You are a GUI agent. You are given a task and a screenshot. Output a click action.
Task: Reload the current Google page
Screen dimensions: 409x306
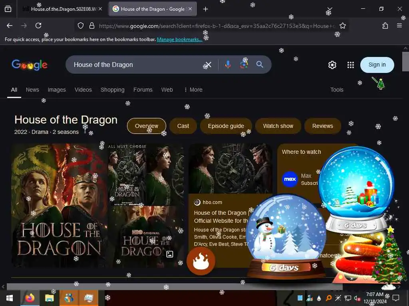tap(38, 25)
